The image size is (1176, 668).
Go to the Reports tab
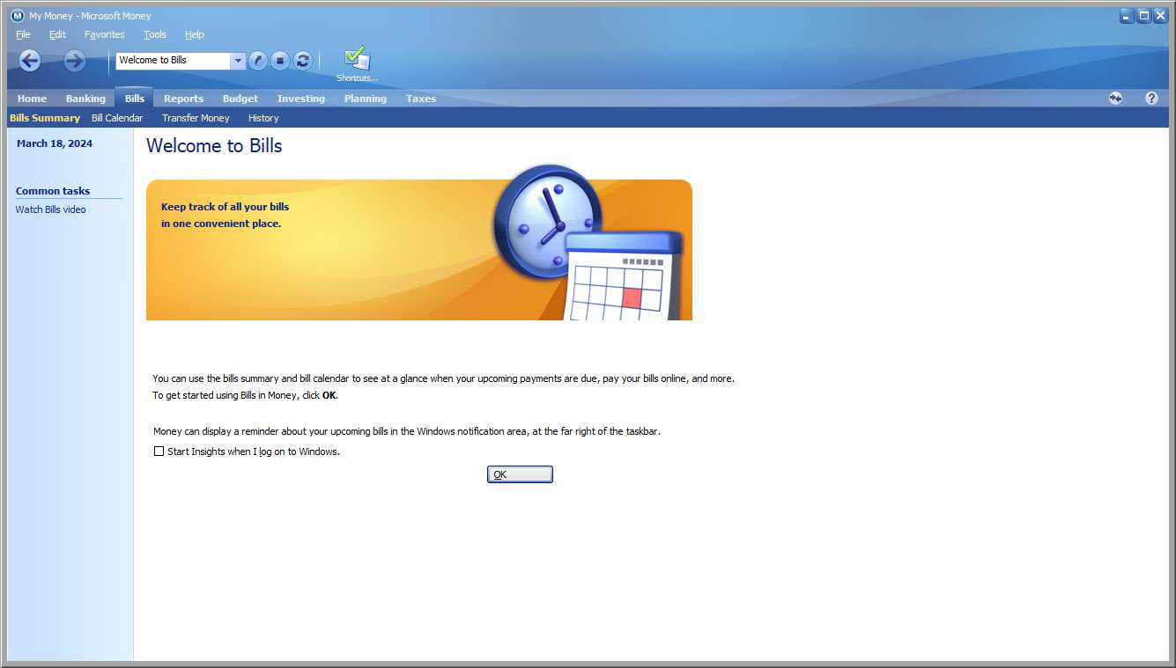[x=183, y=99]
